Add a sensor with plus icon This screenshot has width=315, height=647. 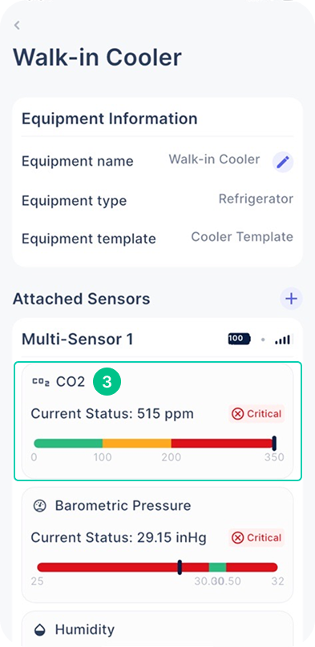(x=292, y=299)
